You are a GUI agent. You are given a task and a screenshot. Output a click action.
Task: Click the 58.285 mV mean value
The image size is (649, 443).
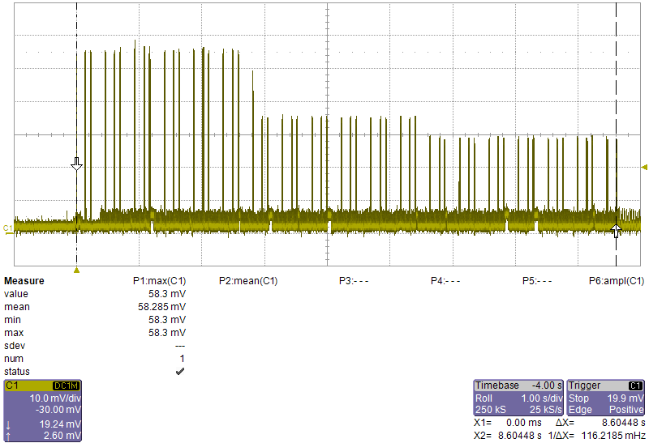pyautogui.click(x=161, y=307)
